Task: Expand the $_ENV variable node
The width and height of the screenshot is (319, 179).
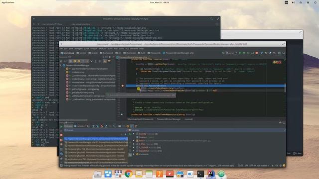Action: (x=134, y=144)
